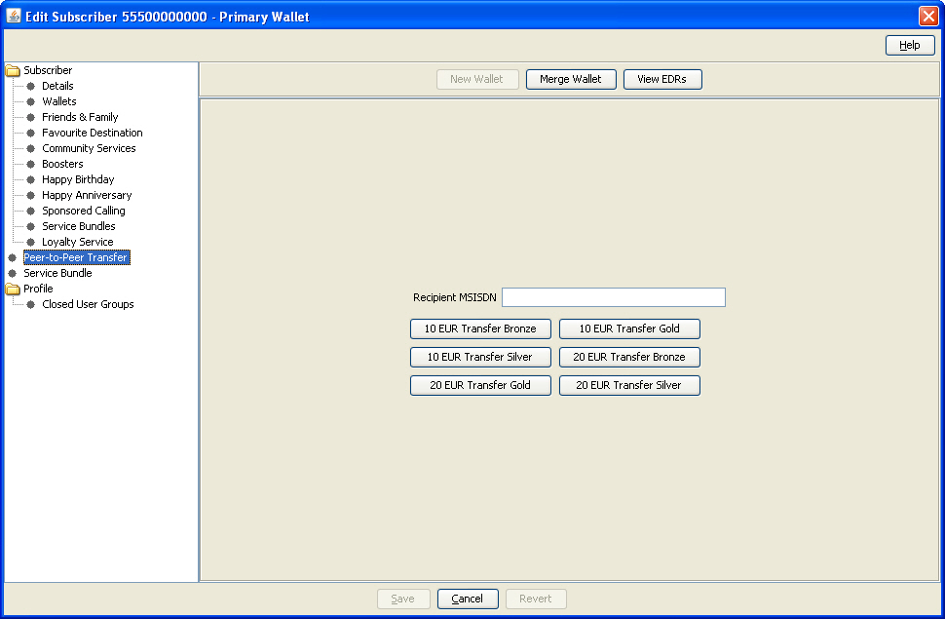Select Boosters from the navigation tree

click(x=61, y=164)
